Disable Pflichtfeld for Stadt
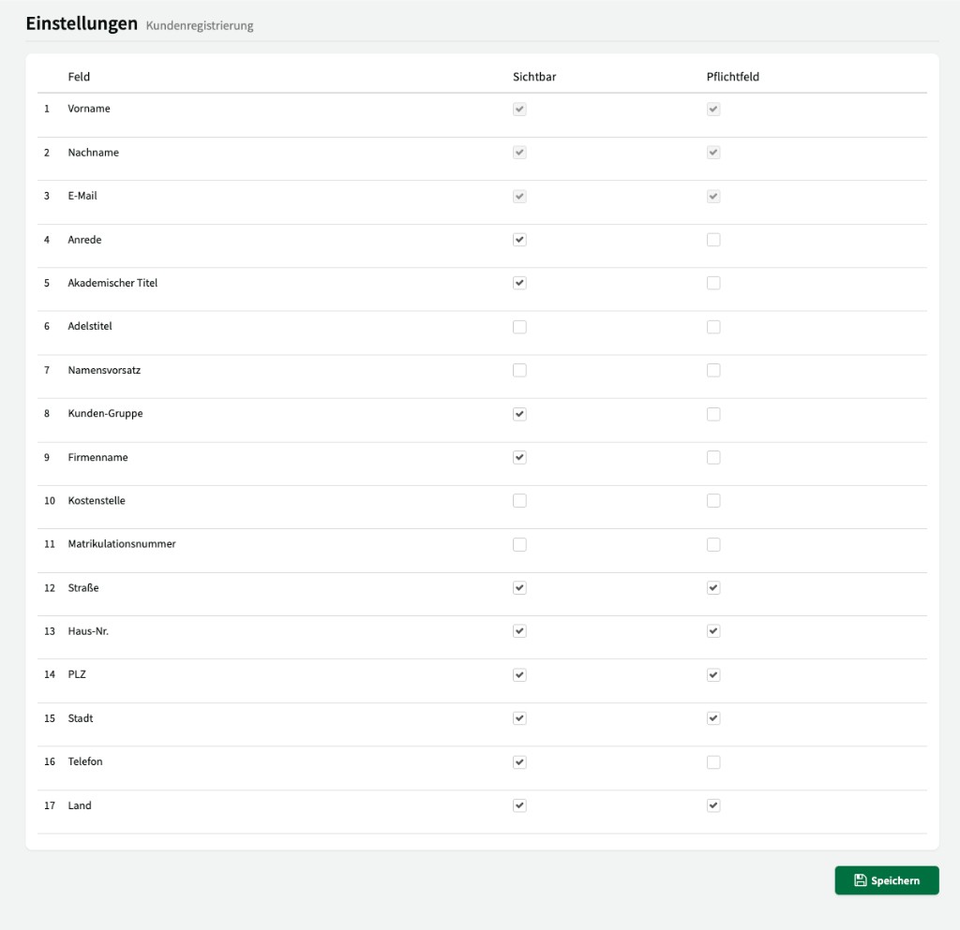 click(713, 717)
